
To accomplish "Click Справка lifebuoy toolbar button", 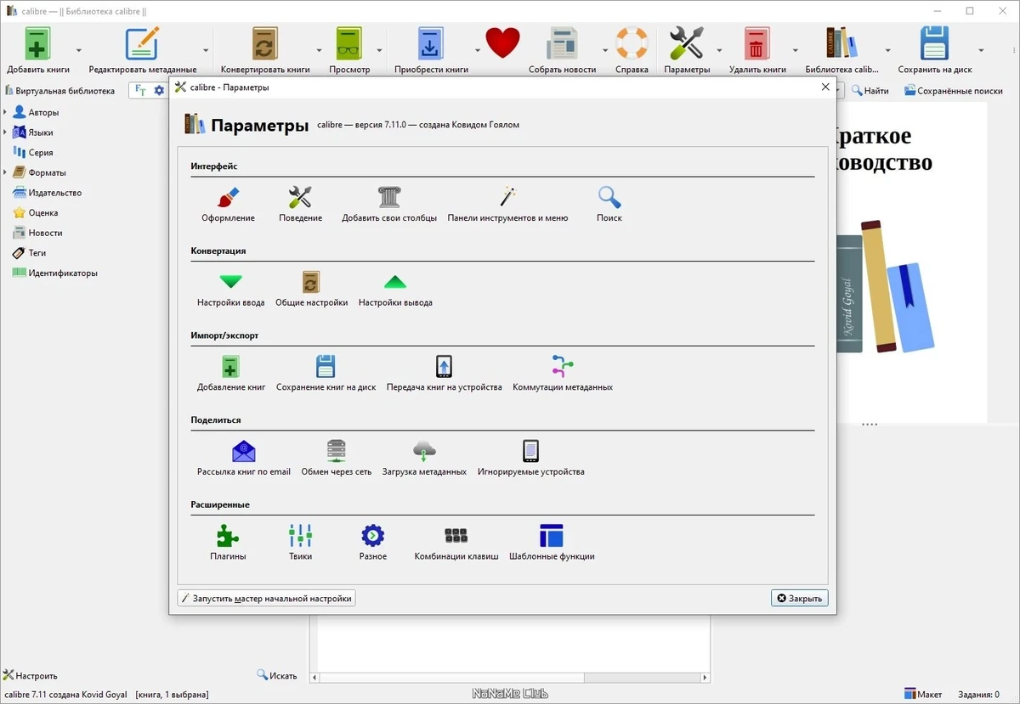I will (x=632, y=50).
